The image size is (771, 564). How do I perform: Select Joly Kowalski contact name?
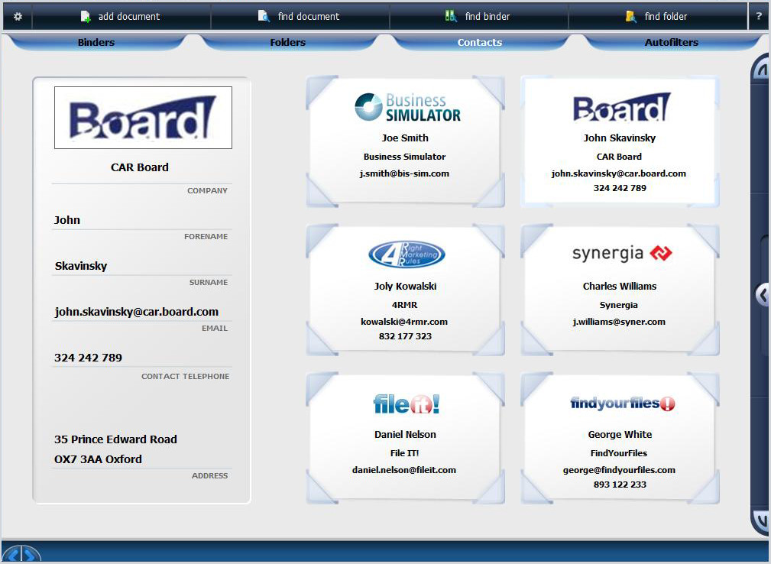(405, 286)
